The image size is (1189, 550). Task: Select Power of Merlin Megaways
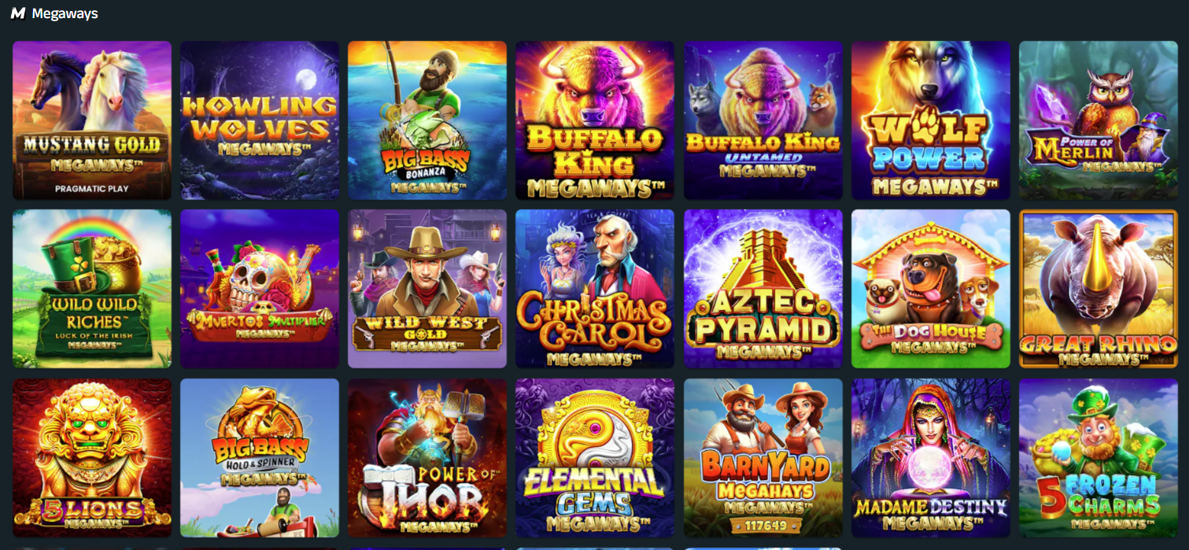tap(1099, 120)
